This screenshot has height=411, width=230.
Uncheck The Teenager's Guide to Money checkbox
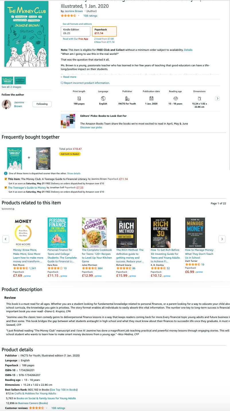[6, 187]
